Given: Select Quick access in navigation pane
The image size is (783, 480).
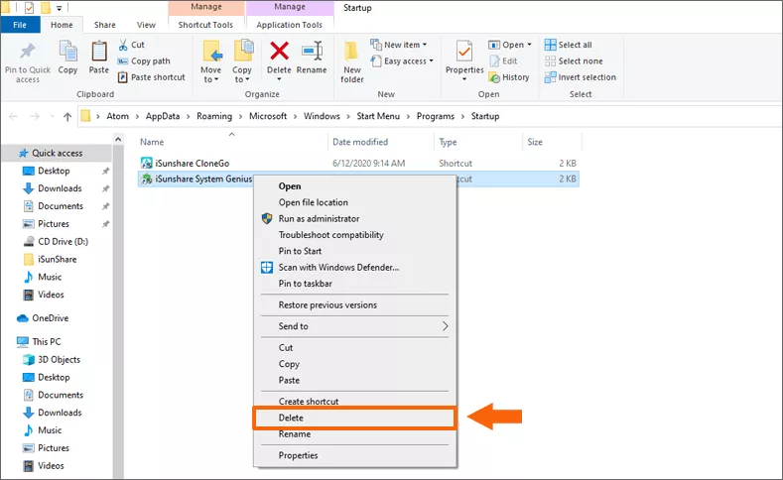Looking at the screenshot, I should tap(58, 153).
